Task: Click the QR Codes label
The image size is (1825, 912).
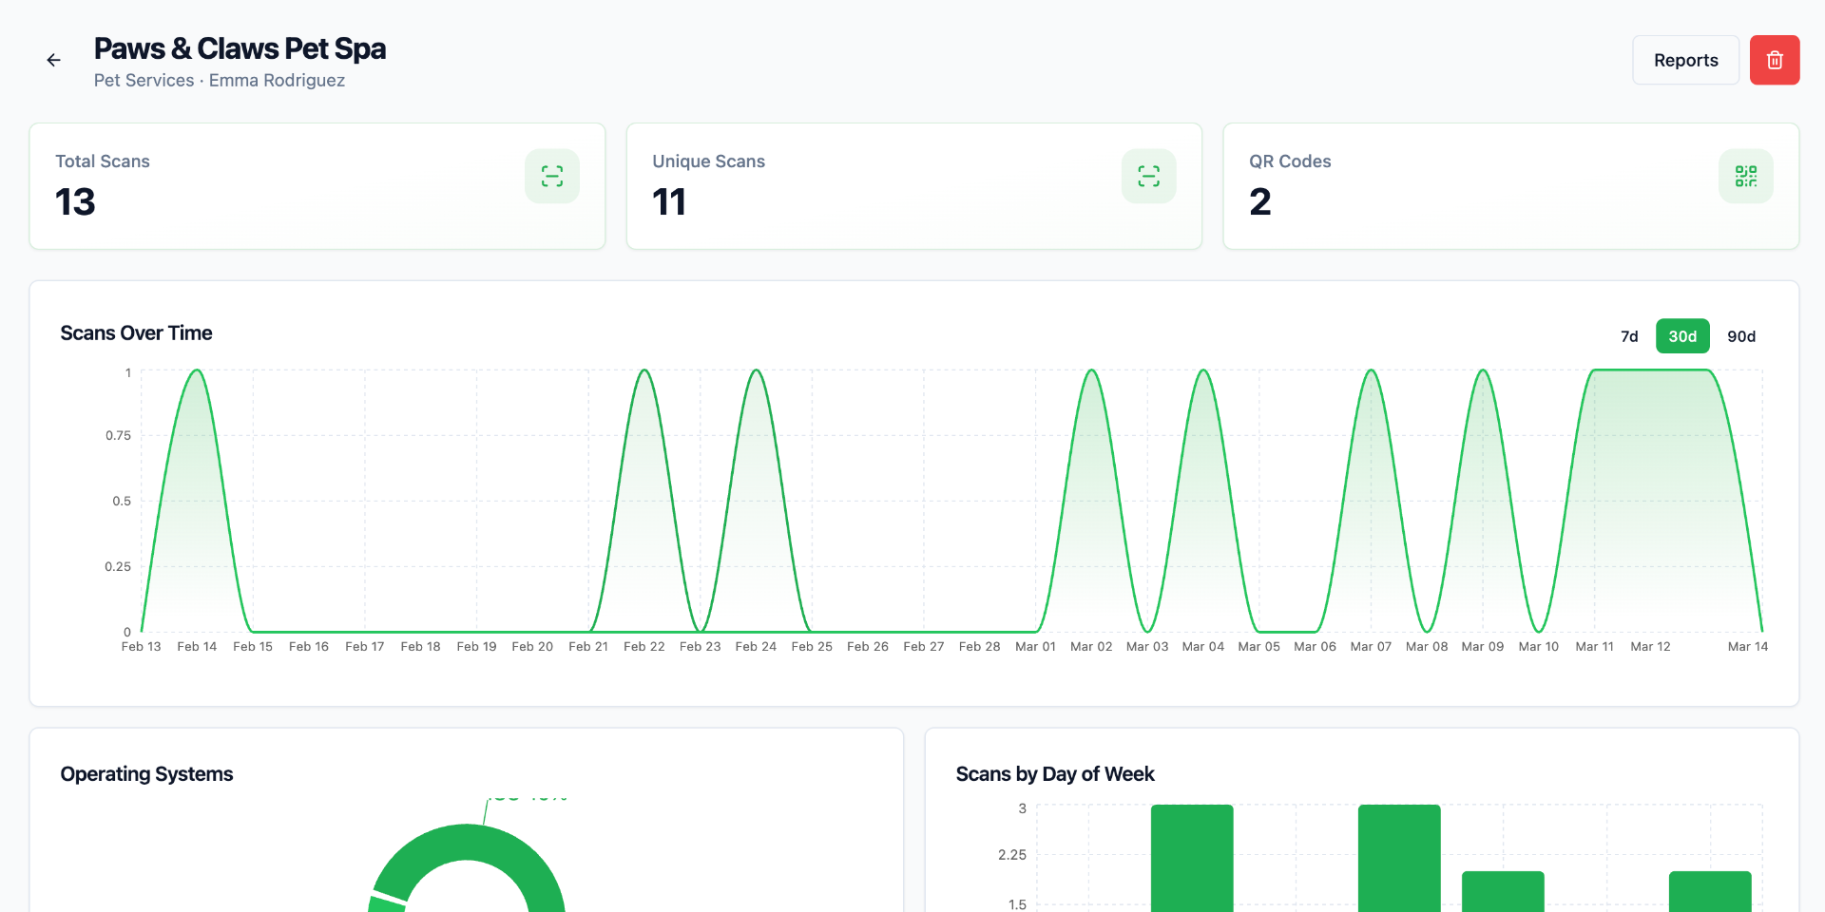Action: (x=1290, y=161)
